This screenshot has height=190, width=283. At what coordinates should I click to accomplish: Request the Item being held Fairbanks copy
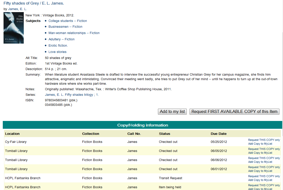point(264,185)
